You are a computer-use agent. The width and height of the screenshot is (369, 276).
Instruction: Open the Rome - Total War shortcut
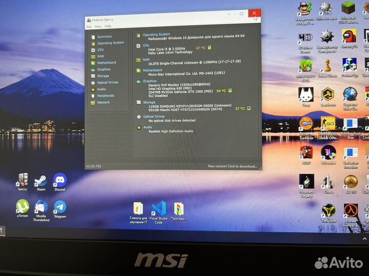[351, 129]
